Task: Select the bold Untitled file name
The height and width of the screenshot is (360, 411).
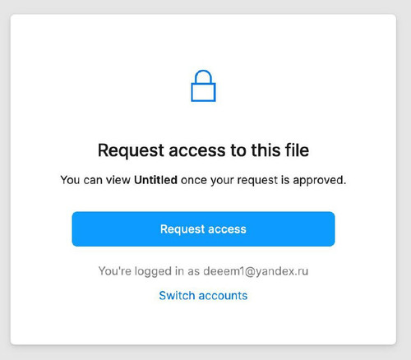Action: (x=155, y=180)
